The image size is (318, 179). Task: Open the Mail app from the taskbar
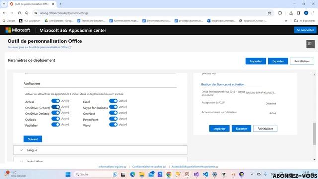(x=151, y=174)
